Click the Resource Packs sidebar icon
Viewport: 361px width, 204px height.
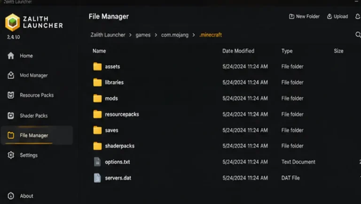11,95
